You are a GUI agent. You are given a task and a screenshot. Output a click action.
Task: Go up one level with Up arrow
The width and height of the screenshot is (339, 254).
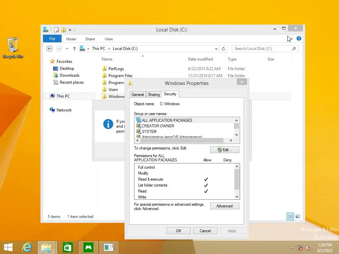74,49
